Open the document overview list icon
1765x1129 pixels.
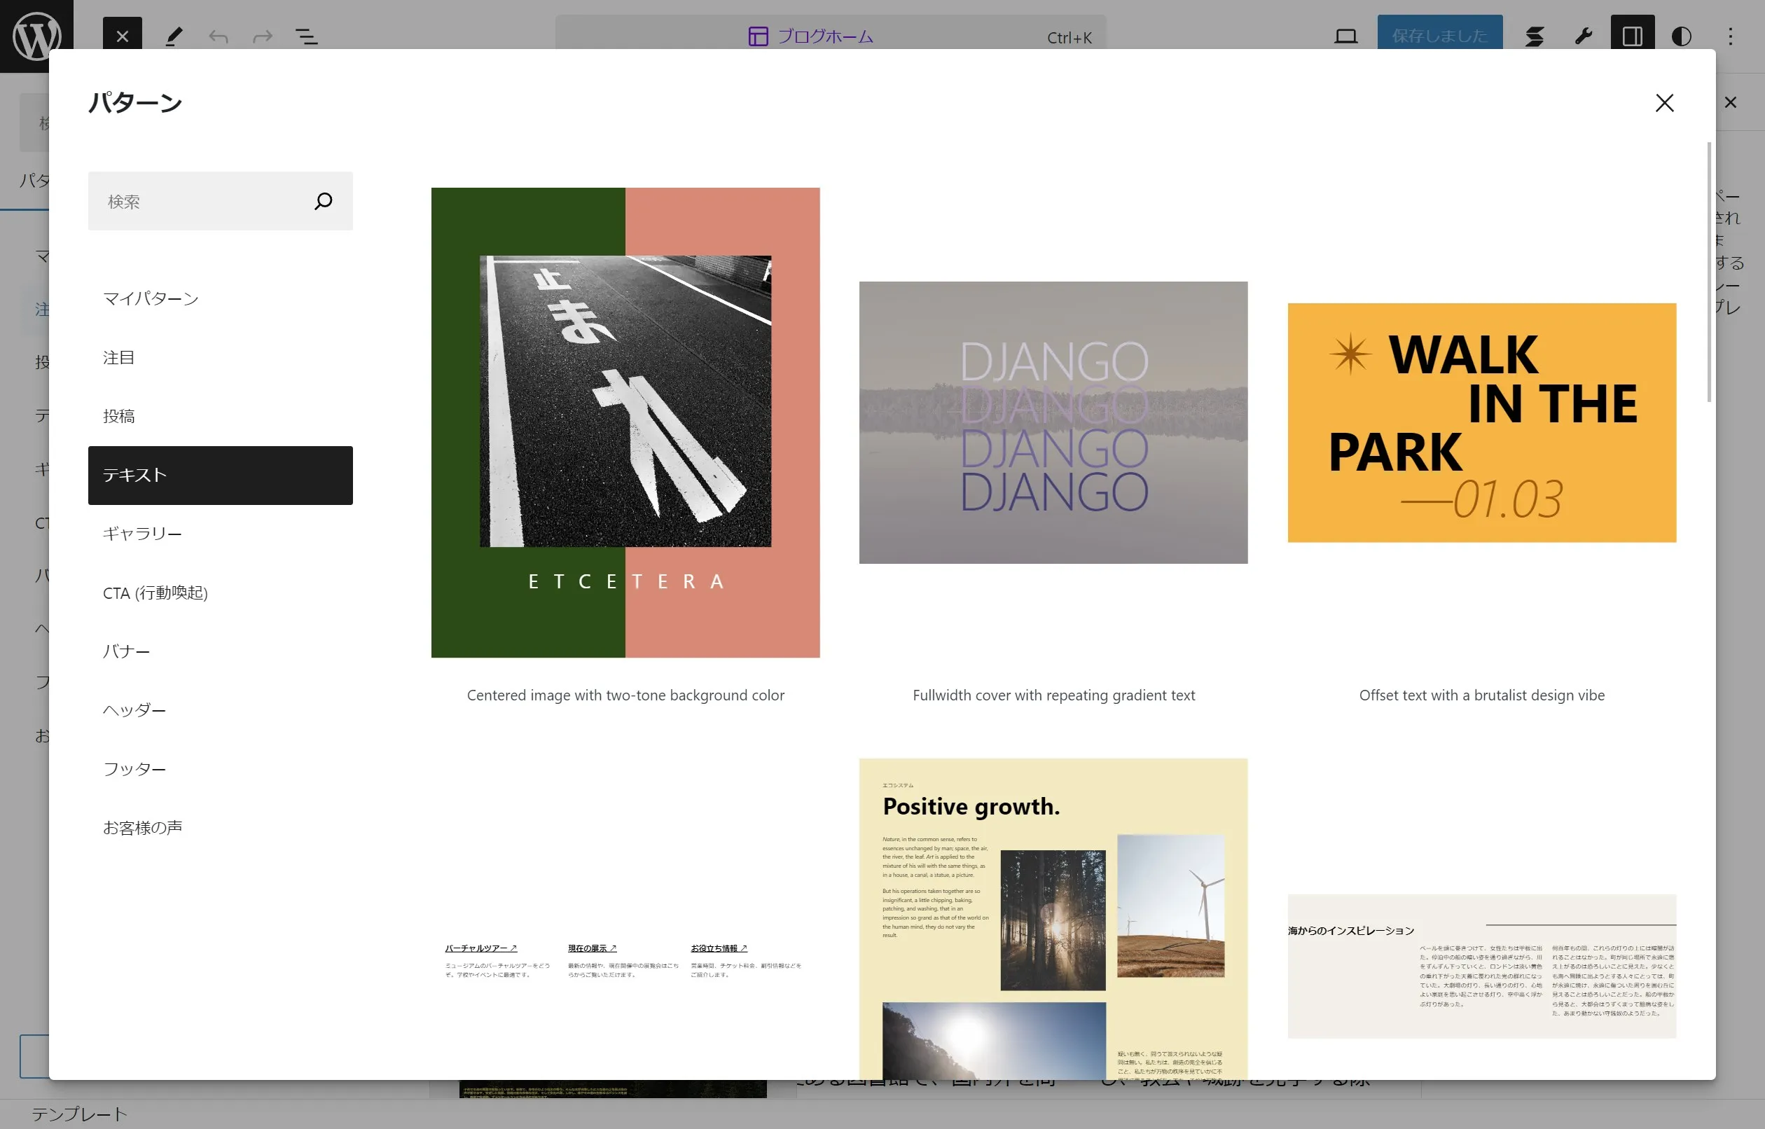point(306,36)
